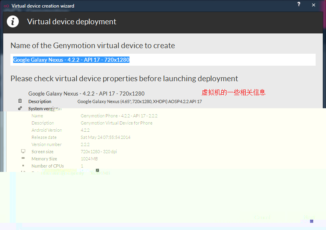Click the 'Virtual device deployment' heading
Screen dimensions: 326x230
pos(72,22)
